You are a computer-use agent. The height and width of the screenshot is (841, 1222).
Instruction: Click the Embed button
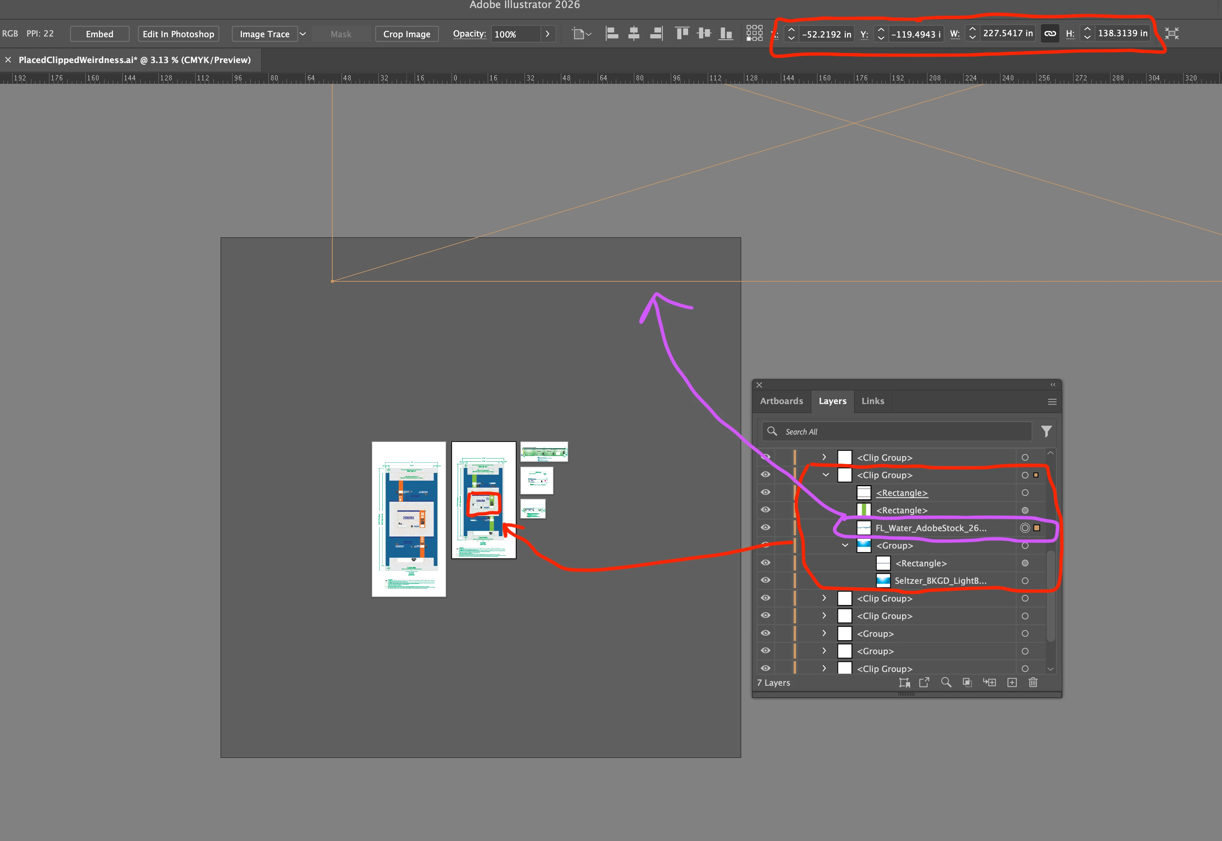pyautogui.click(x=100, y=34)
